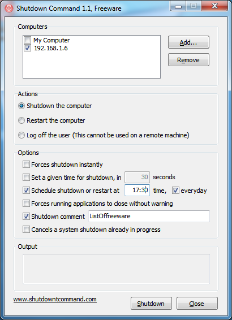Click the Add... button
The height and width of the screenshot is (320, 232).
(x=188, y=42)
